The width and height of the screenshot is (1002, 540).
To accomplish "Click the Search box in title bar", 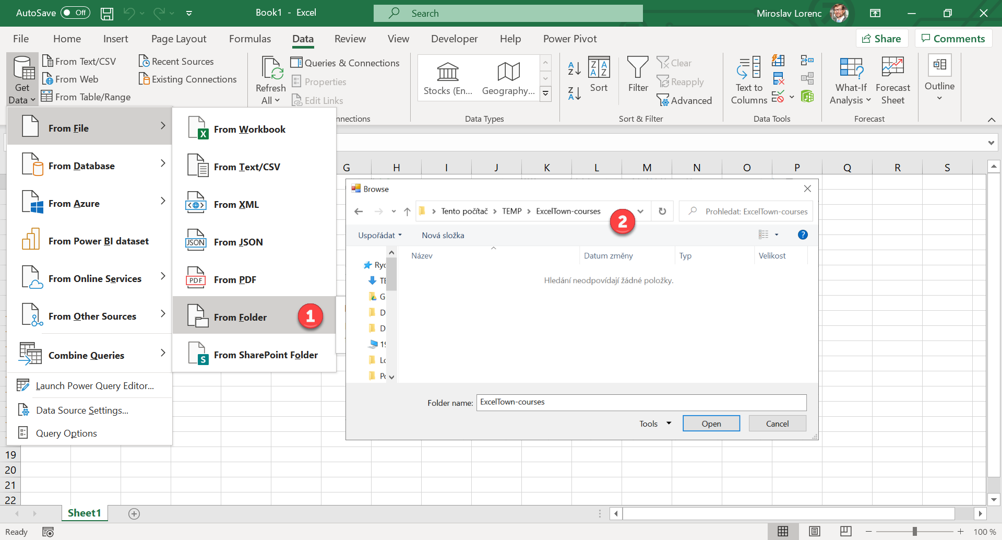I will pyautogui.click(x=508, y=13).
